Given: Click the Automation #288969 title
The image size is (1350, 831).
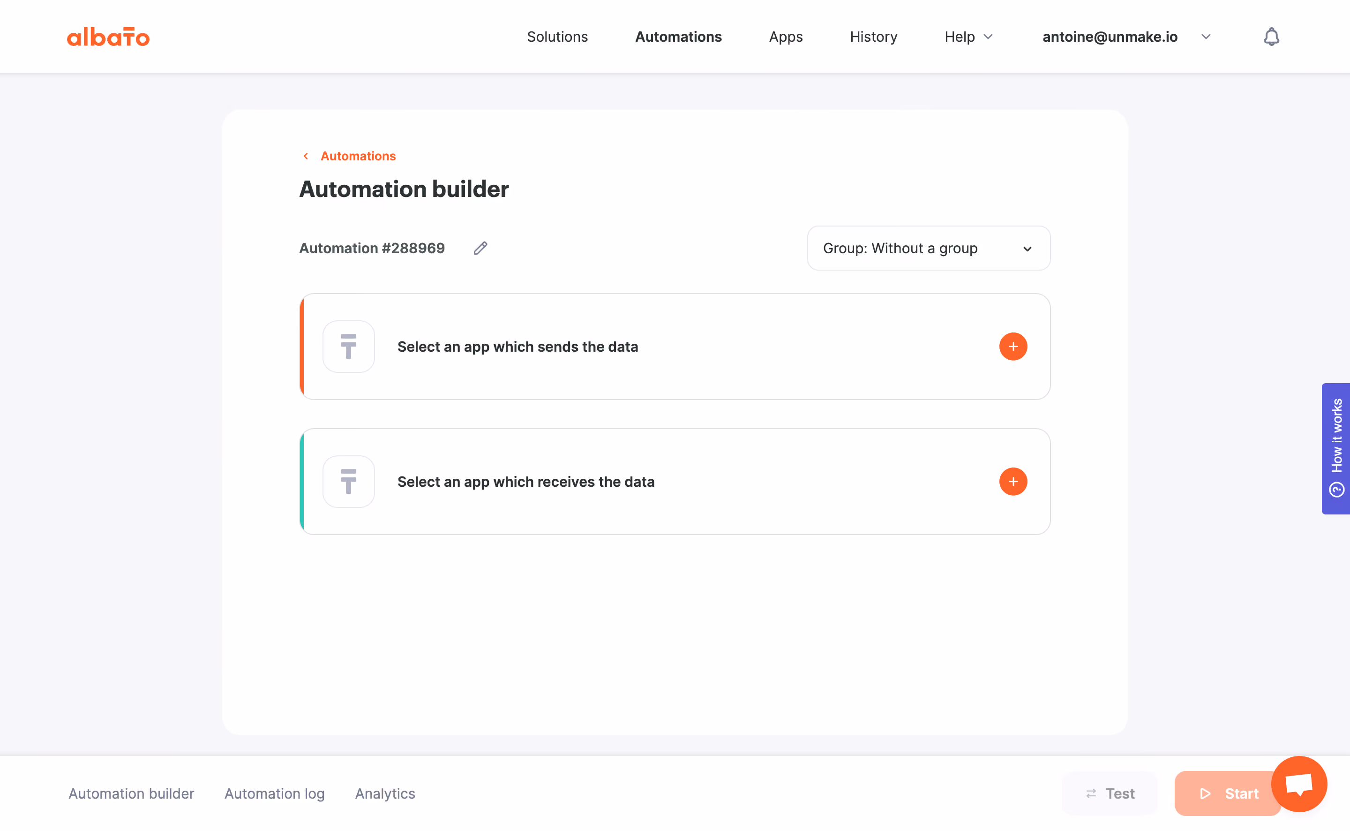Looking at the screenshot, I should [x=372, y=249].
